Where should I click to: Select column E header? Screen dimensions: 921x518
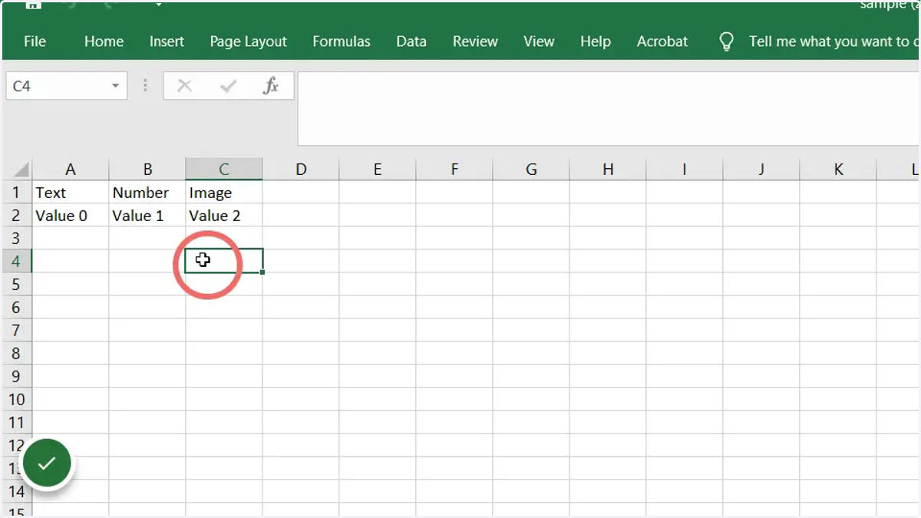click(378, 170)
